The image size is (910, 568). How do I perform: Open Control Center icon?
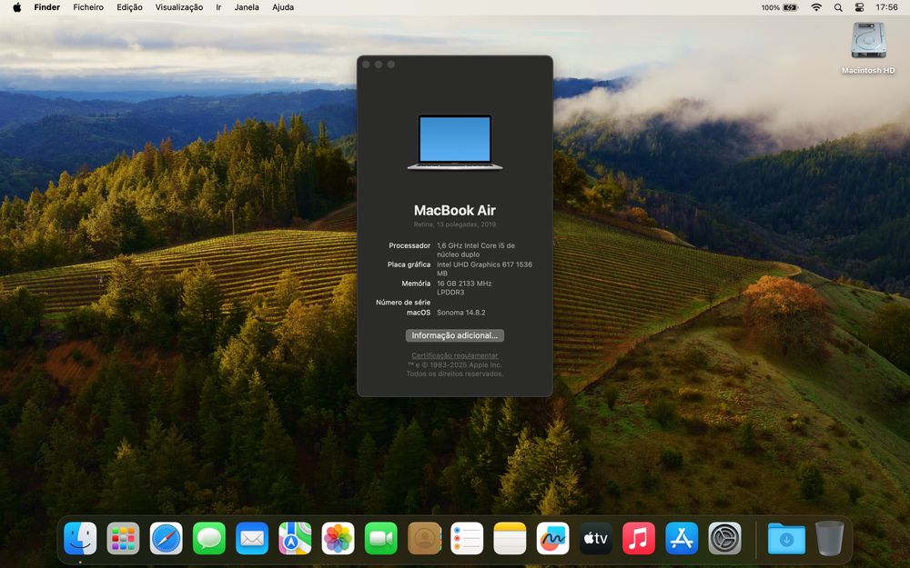(860, 7)
